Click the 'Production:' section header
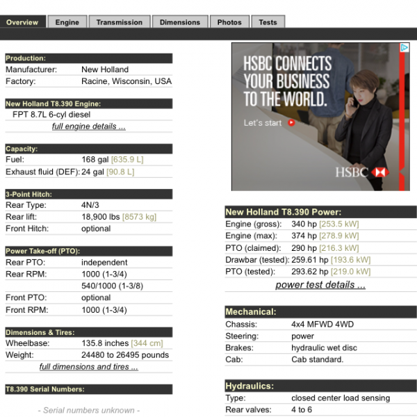This screenshot has width=417, height=417. coord(89,58)
